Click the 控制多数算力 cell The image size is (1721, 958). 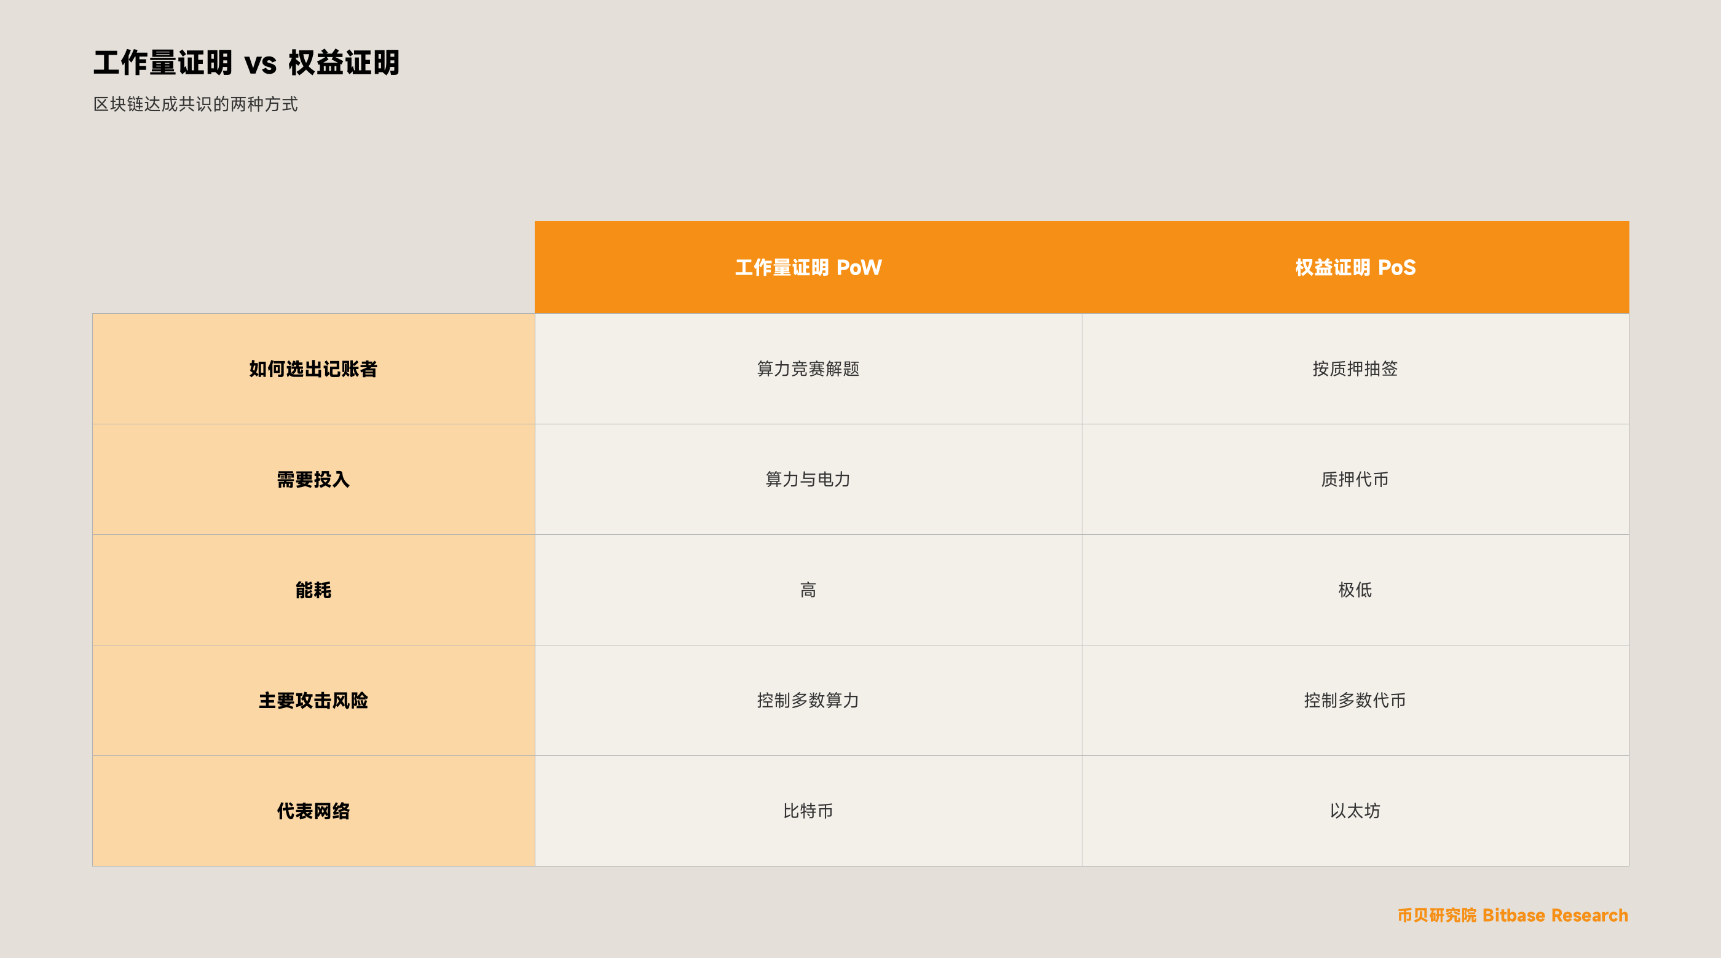pyautogui.click(x=808, y=700)
